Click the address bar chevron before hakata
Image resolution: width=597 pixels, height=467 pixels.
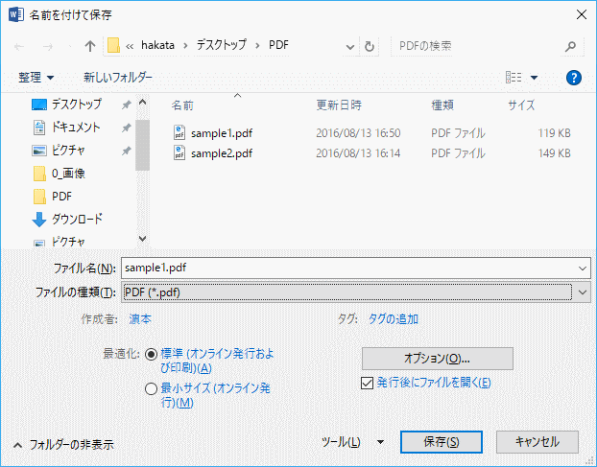click(x=130, y=46)
